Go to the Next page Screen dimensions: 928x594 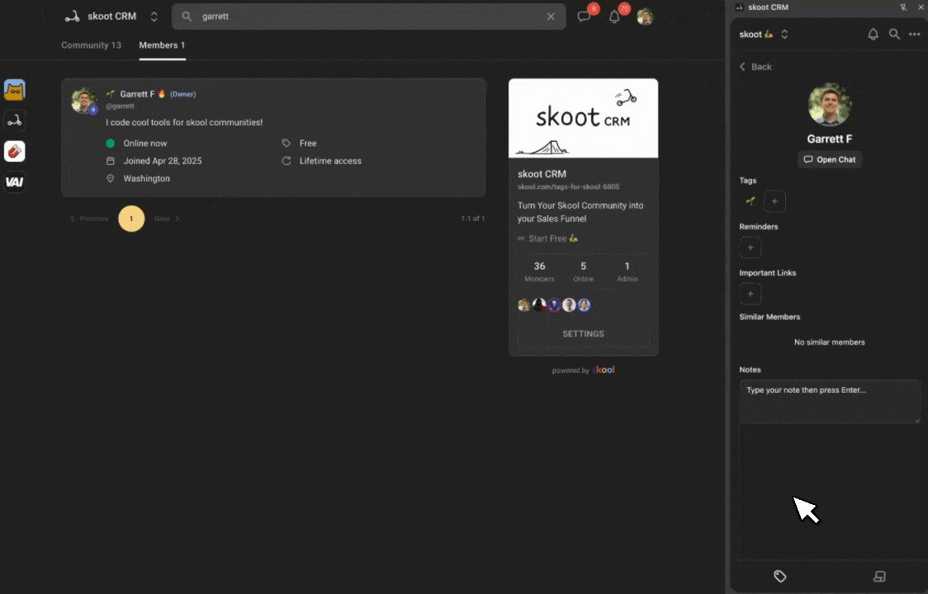click(x=167, y=219)
